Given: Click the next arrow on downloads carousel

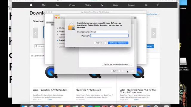Looking at the screenshot, I should click(x=154, y=33).
